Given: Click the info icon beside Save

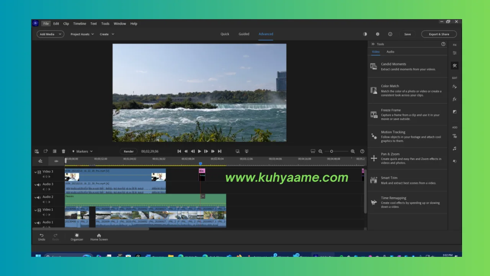Looking at the screenshot, I should click(390, 34).
